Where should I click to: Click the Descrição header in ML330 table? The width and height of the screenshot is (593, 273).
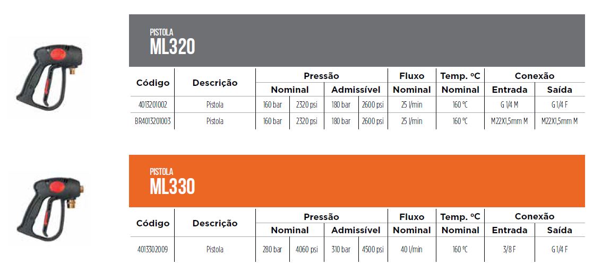(215, 223)
